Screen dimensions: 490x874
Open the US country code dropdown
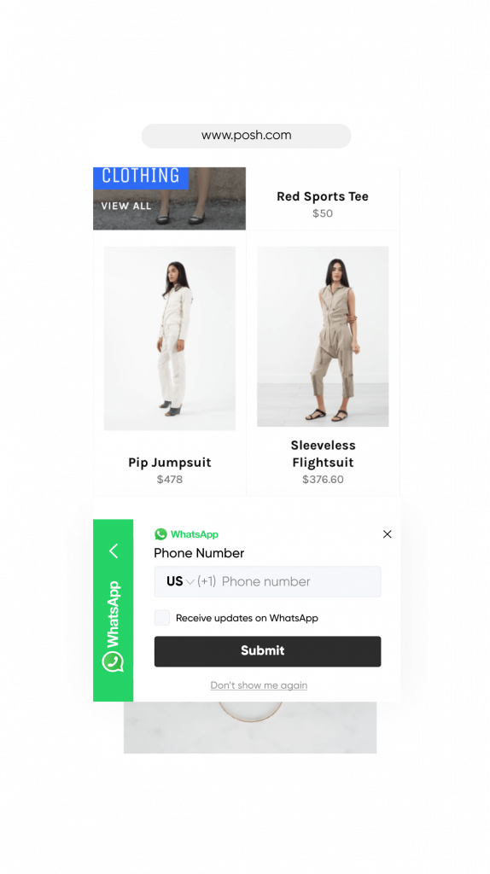(x=180, y=581)
